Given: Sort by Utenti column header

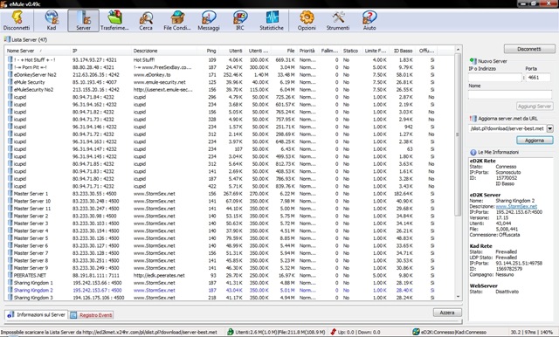Looking at the screenshot, I should coord(231,51).
